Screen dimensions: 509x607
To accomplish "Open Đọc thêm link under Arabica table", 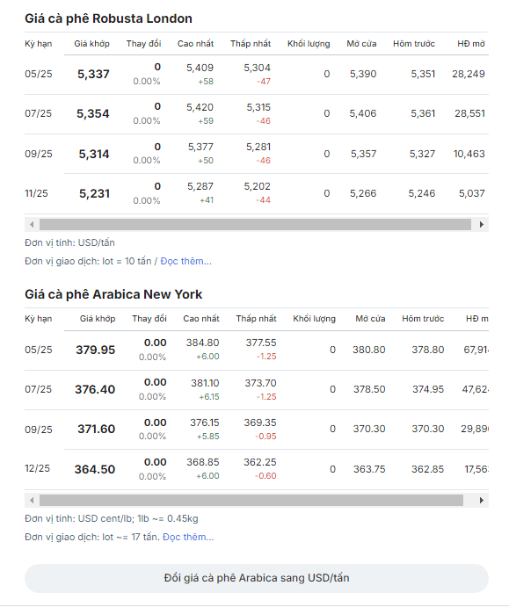I will tap(188, 537).
